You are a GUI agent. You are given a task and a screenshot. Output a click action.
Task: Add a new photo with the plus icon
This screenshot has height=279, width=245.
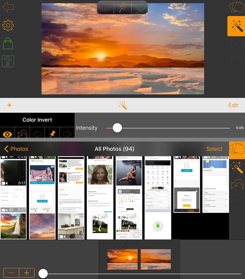click(9, 105)
